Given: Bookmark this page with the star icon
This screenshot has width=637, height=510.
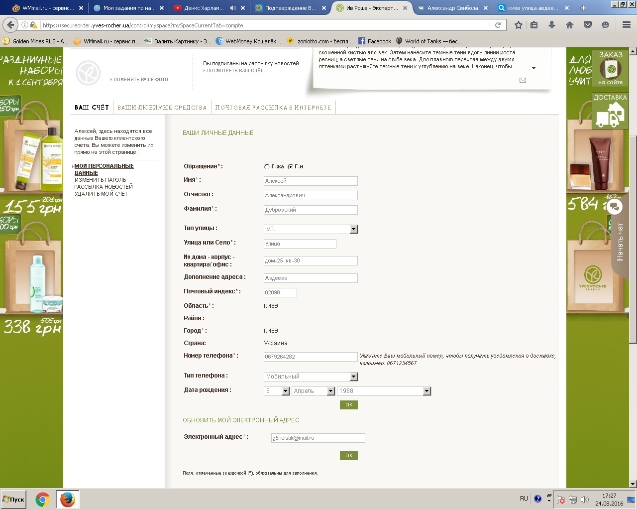Looking at the screenshot, I should pos(519,25).
